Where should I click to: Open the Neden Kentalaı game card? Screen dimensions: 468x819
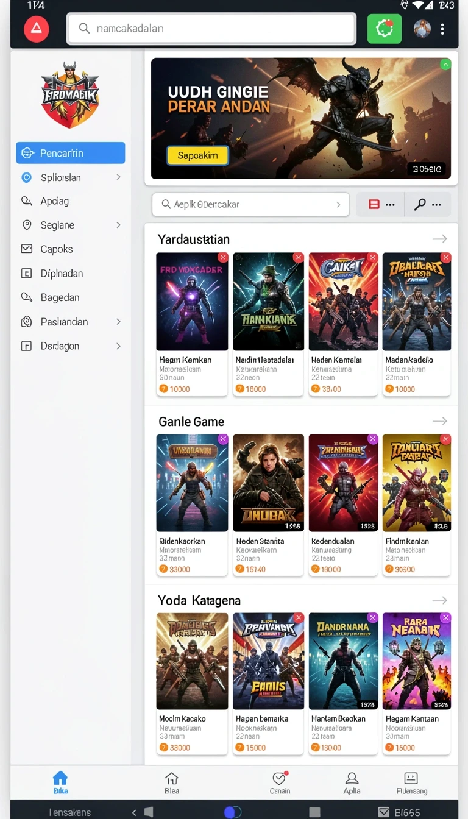(x=344, y=324)
